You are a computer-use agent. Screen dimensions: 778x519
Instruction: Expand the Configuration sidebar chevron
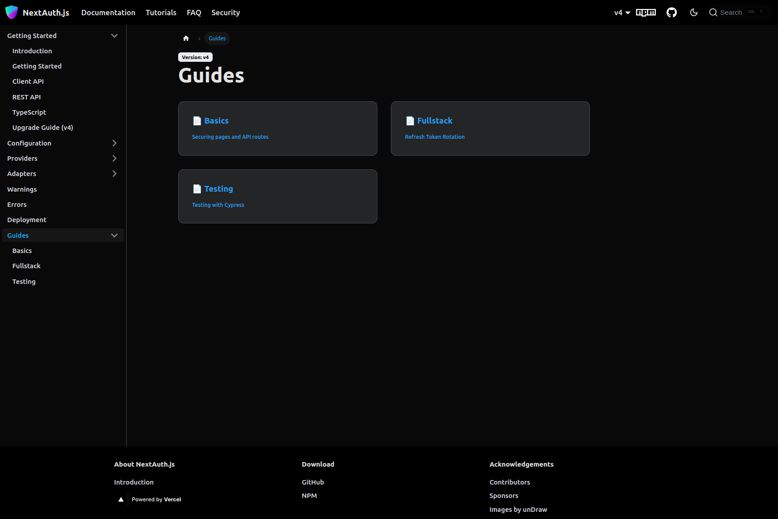[114, 143]
